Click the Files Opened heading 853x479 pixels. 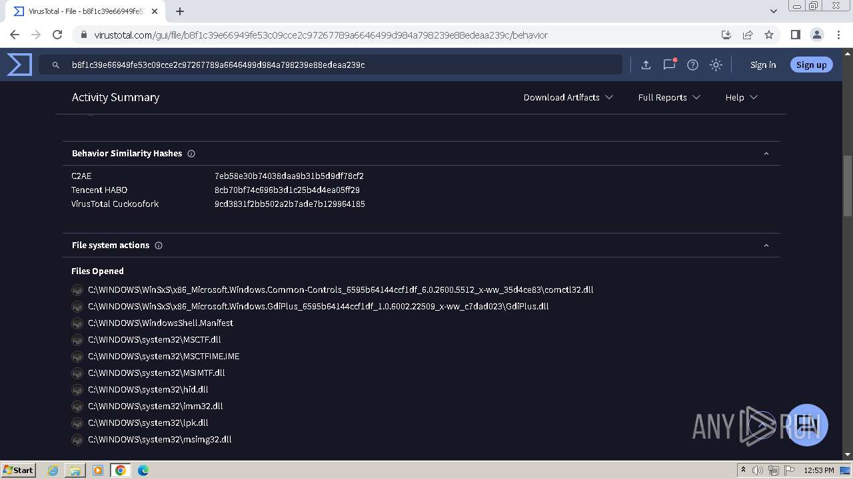(97, 271)
